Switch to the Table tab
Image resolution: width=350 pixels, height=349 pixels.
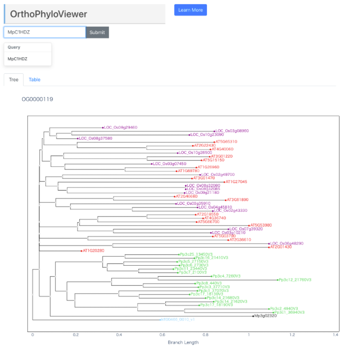(34, 79)
